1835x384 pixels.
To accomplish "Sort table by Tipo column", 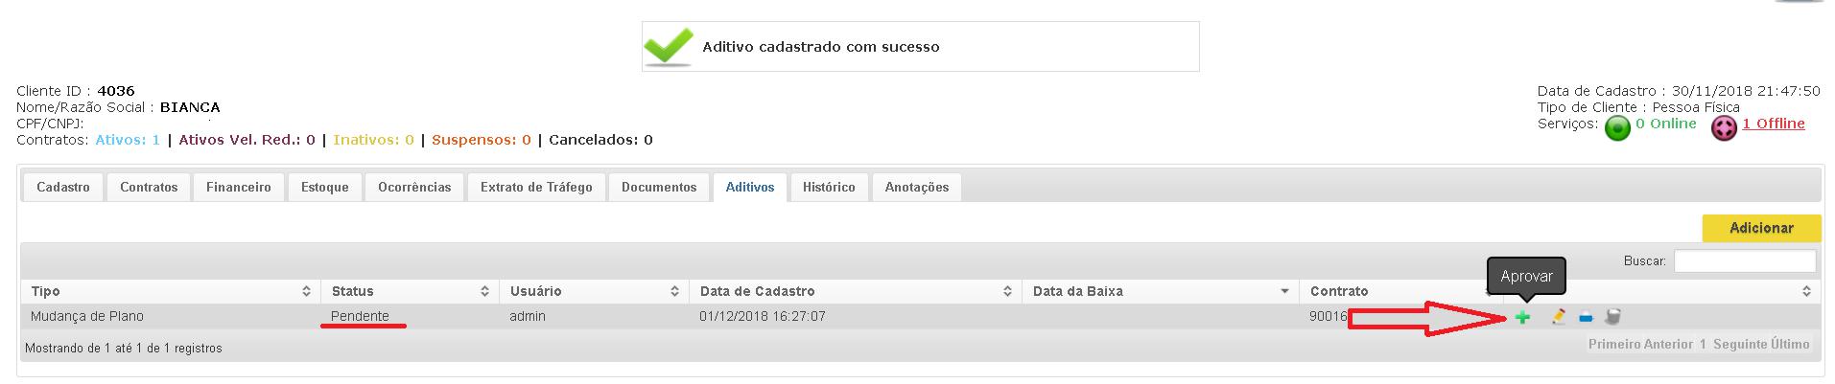I will pos(171,291).
